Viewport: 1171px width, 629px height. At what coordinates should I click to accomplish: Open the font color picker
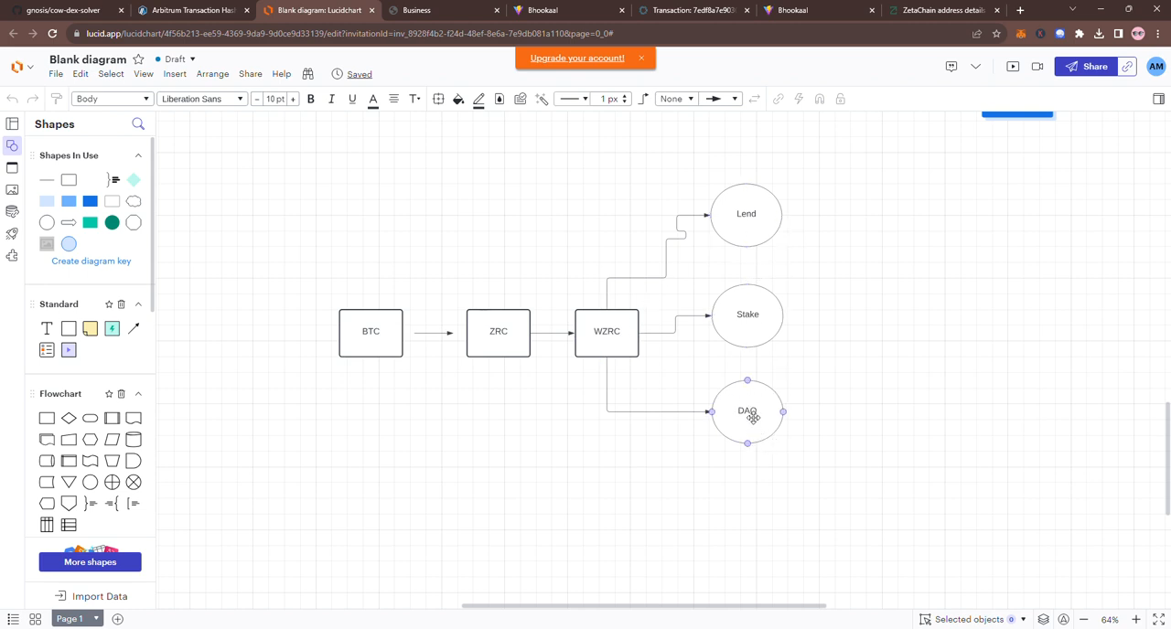pyautogui.click(x=373, y=99)
